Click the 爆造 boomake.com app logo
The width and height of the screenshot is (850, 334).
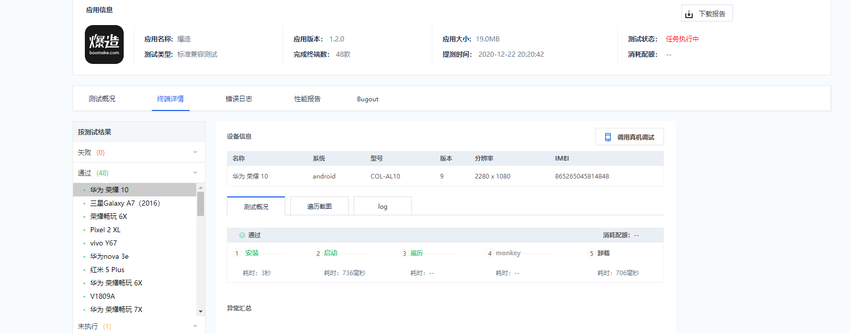104,44
